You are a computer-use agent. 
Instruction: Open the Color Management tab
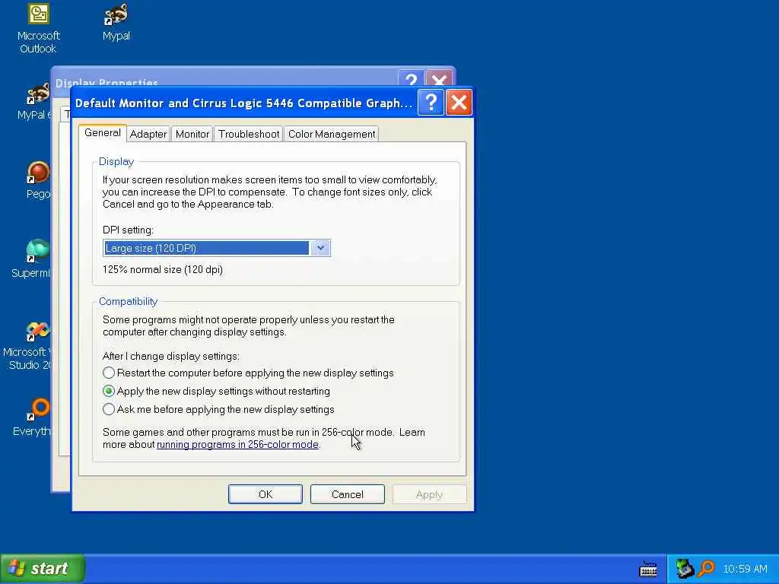point(332,134)
